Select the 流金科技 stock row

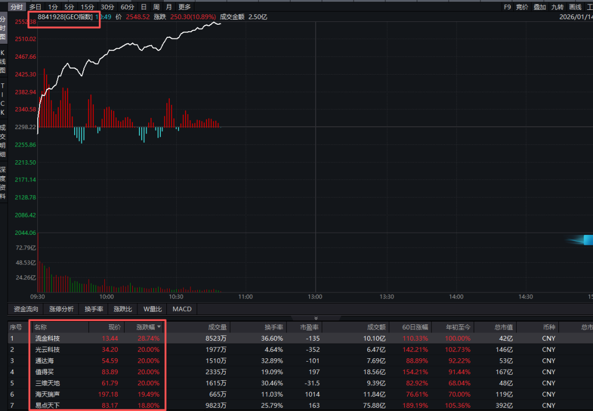pyautogui.click(x=48, y=339)
